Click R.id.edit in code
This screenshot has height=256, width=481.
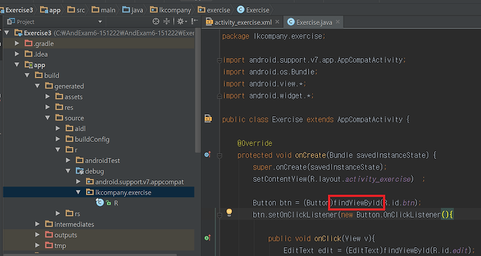click(x=450, y=251)
